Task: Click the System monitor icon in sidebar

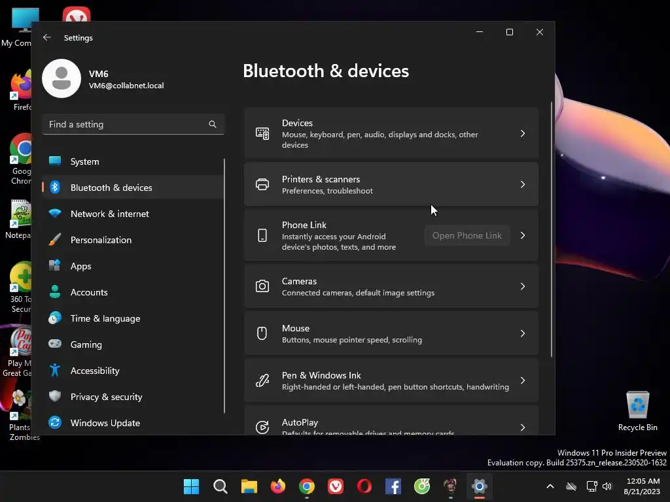Action: coord(55,161)
